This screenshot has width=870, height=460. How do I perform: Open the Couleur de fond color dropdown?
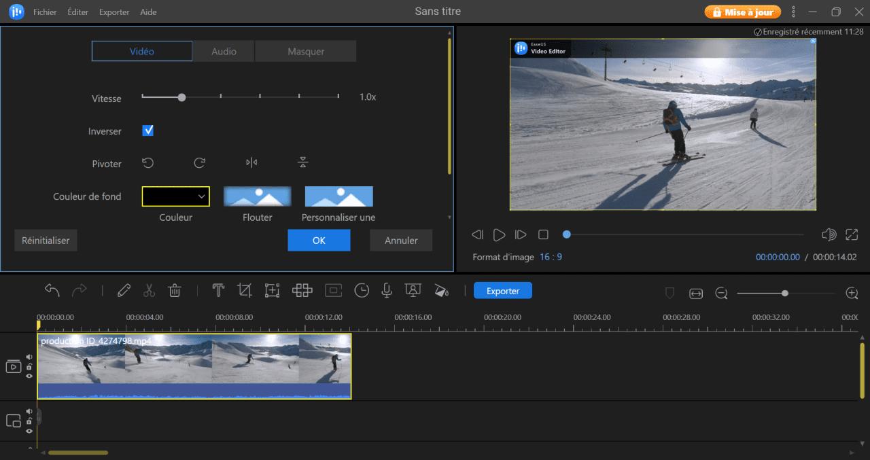(175, 196)
